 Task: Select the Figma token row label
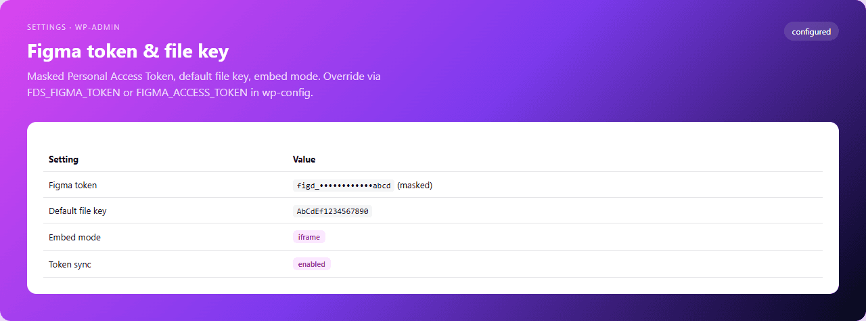[72, 185]
